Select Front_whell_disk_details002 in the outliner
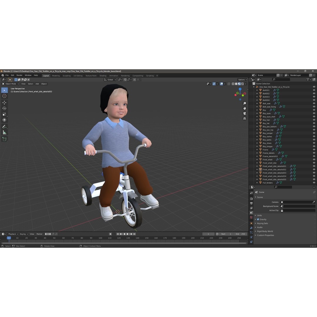The image size is (317, 317). 274,169
